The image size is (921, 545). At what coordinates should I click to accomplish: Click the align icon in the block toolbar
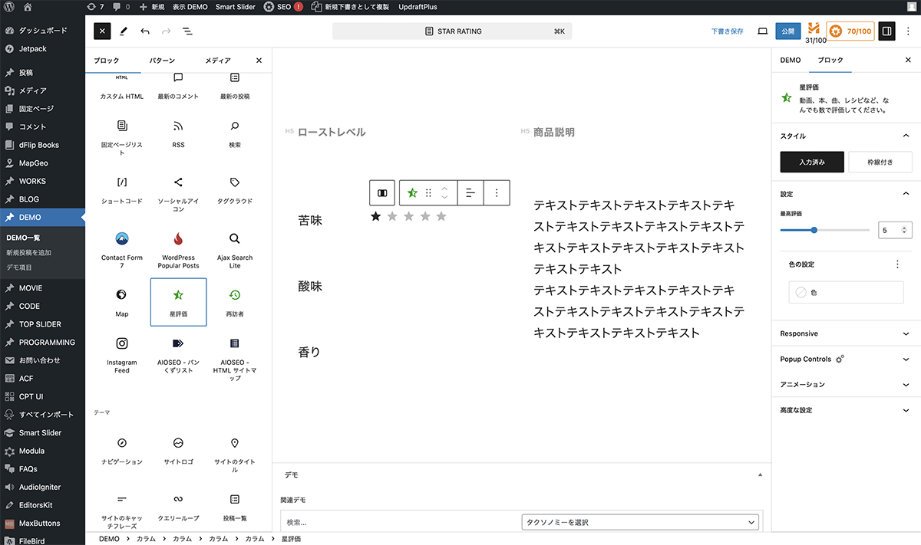(470, 193)
